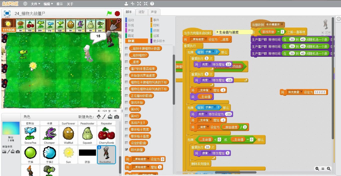Collapse the 生命值与速度 comment
This screenshot has width=341, height=176.
click(217, 32)
